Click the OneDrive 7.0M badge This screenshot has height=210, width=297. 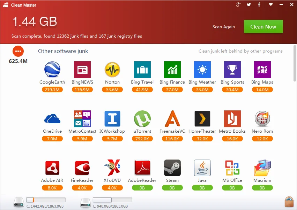click(52, 139)
